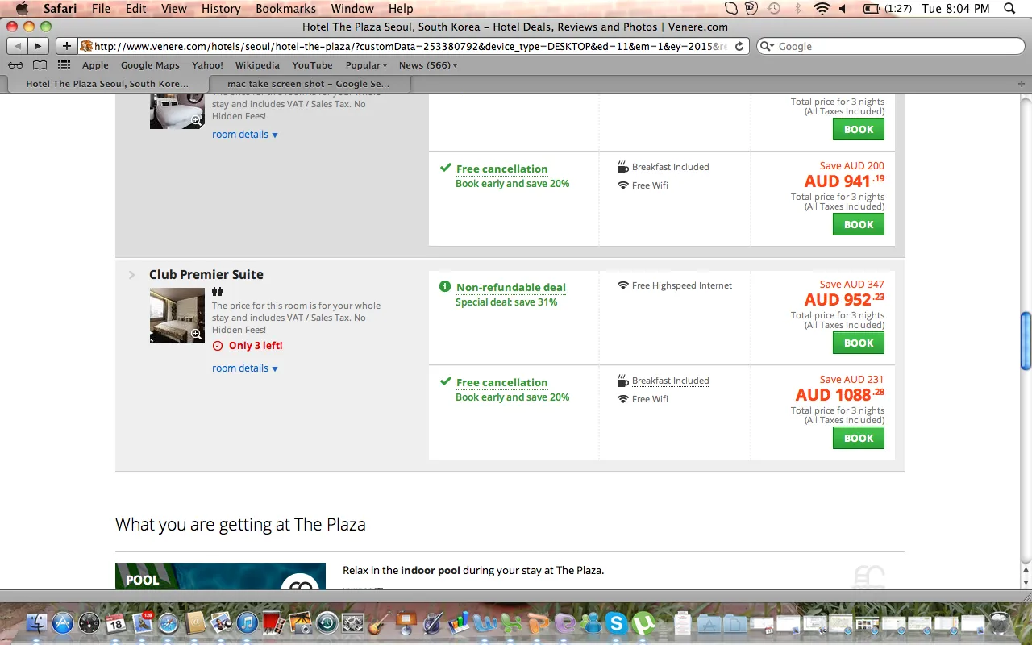Image resolution: width=1032 pixels, height=645 pixels.
Task: Click the Google search field
Action: [x=889, y=46]
